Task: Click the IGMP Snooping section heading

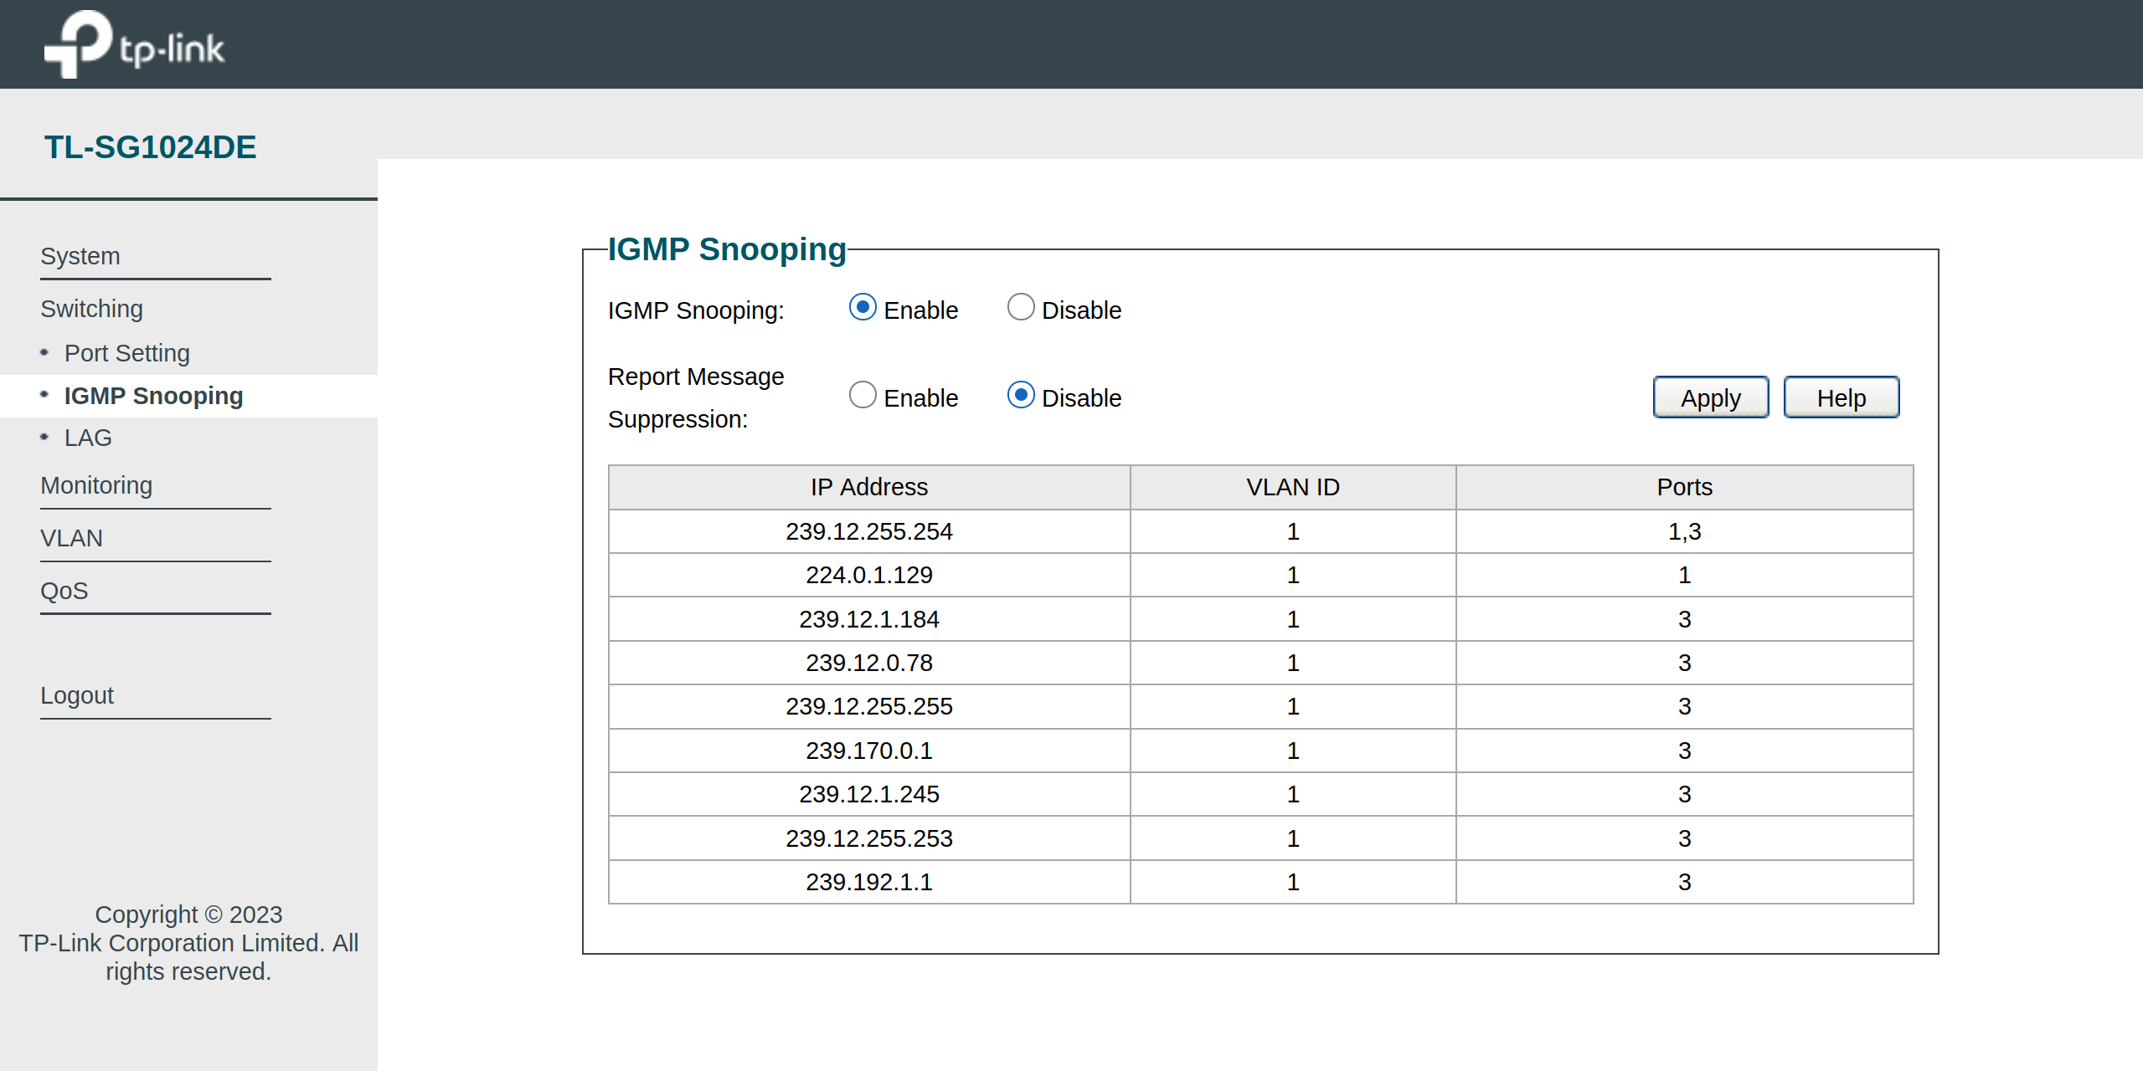Action: (727, 249)
